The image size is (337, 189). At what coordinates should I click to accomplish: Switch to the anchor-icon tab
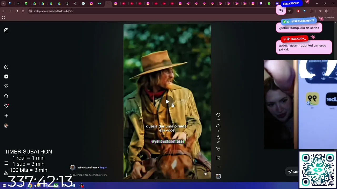pos(67,4)
